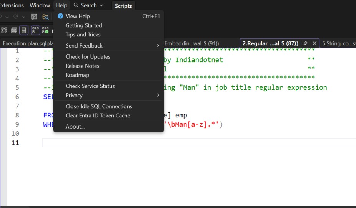Toggle Include Actual Execution Plan button
The width and height of the screenshot is (356, 208).
tap(35, 30)
